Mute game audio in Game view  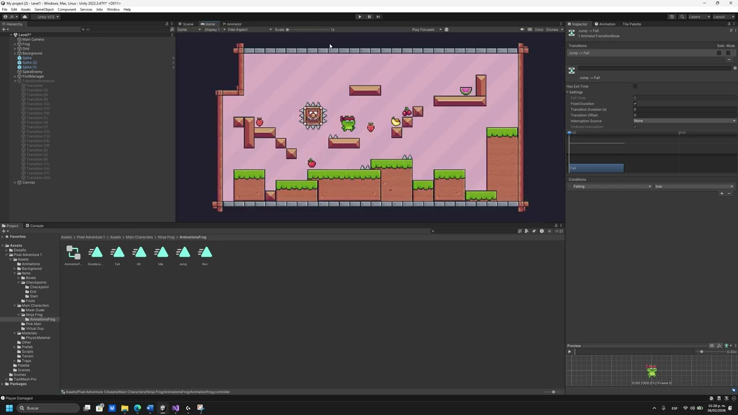522,29
